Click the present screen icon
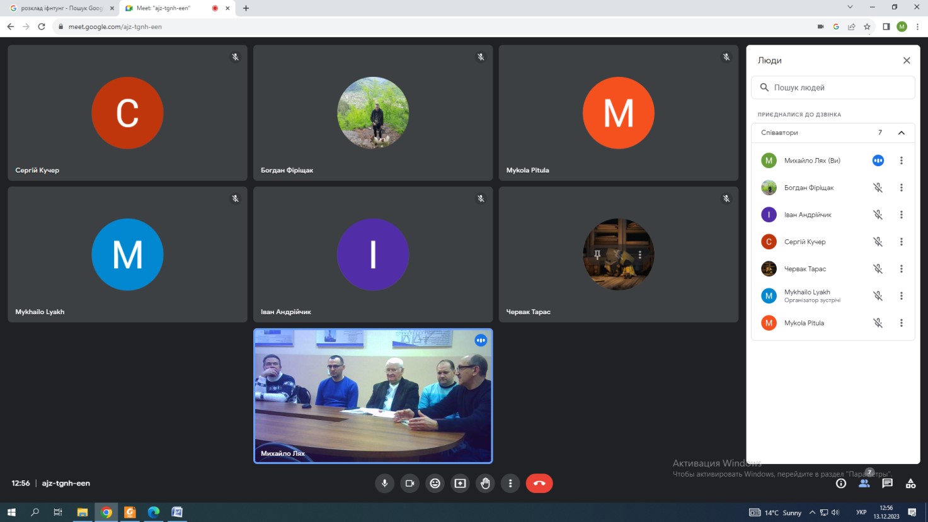 click(460, 483)
